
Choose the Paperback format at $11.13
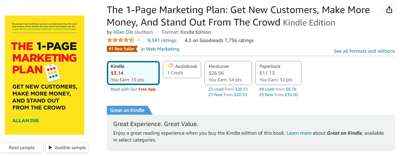pos(278,73)
